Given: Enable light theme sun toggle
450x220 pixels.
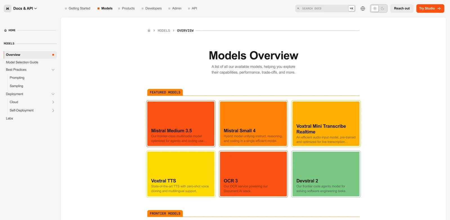Looking at the screenshot, I should click(x=375, y=8).
